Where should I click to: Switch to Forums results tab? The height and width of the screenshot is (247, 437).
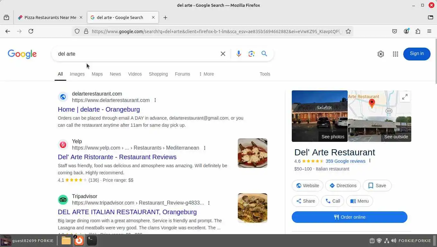tap(183, 74)
